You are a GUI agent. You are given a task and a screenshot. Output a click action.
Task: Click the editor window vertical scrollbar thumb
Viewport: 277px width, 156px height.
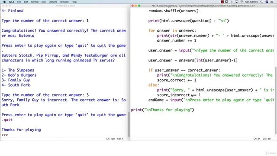pos(276,101)
